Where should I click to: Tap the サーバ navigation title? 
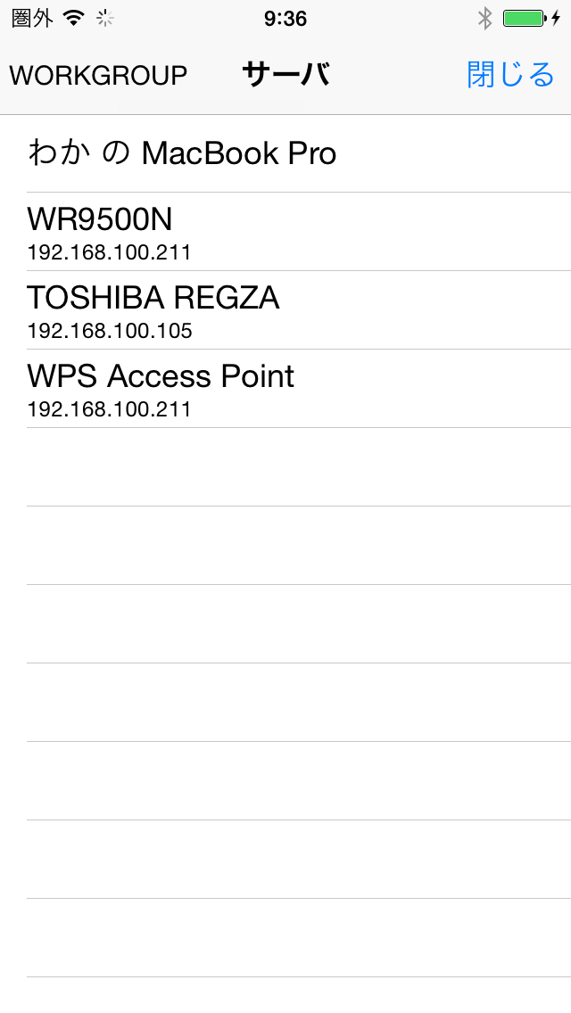click(285, 76)
